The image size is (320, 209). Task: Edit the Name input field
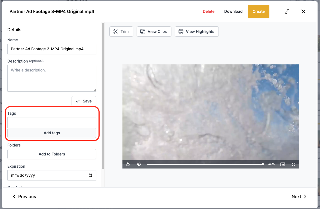[x=52, y=49]
